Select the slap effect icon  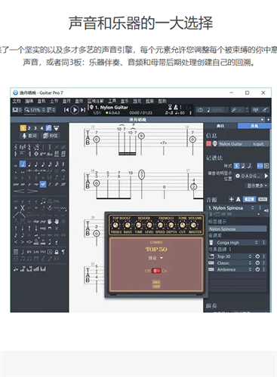(x=36, y=222)
